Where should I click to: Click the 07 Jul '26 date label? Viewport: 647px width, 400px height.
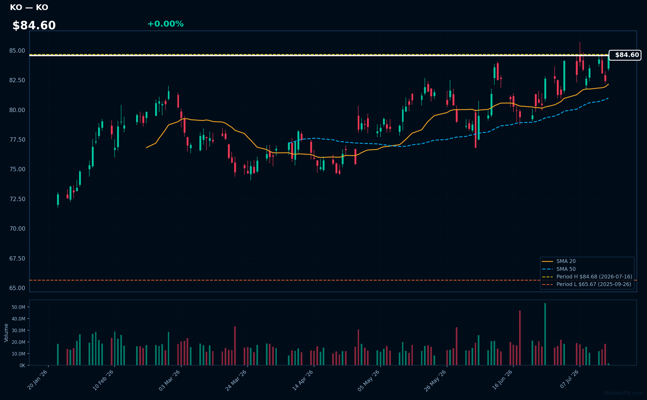point(569,379)
